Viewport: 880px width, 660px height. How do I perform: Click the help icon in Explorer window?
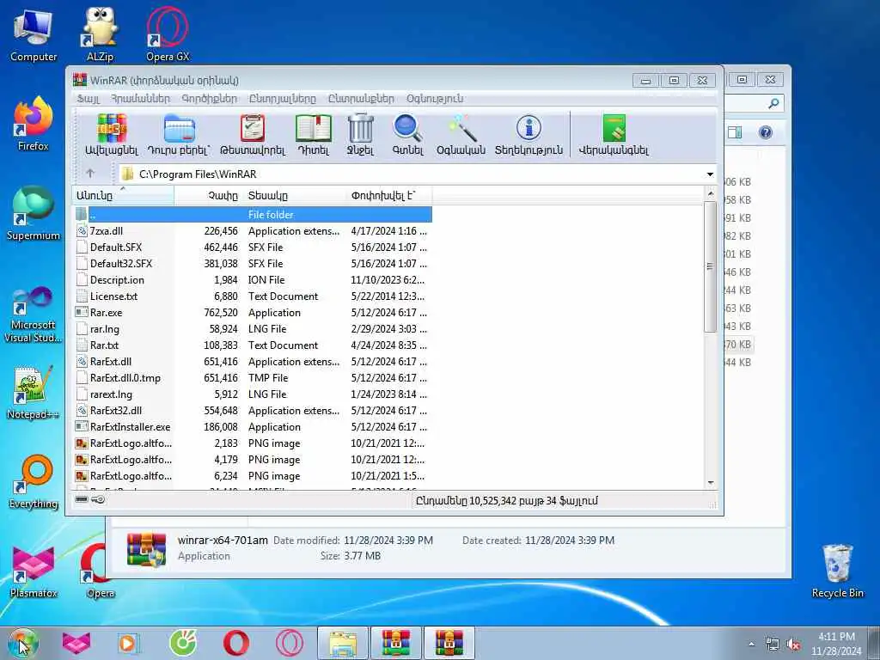click(x=766, y=132)
